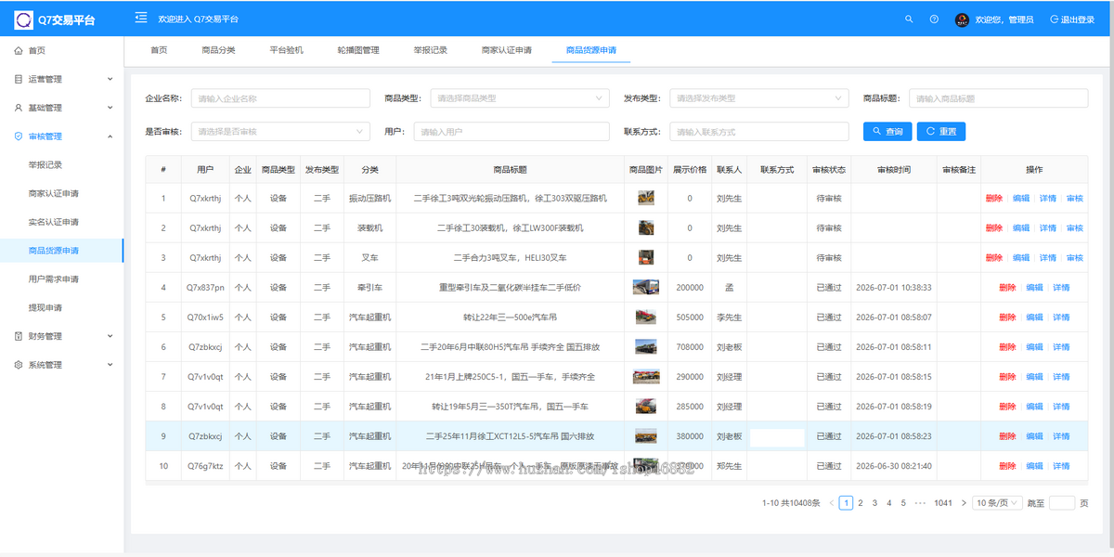
Task: Expand 运营管理 sidebar menu
Action: tap(61, 79)
